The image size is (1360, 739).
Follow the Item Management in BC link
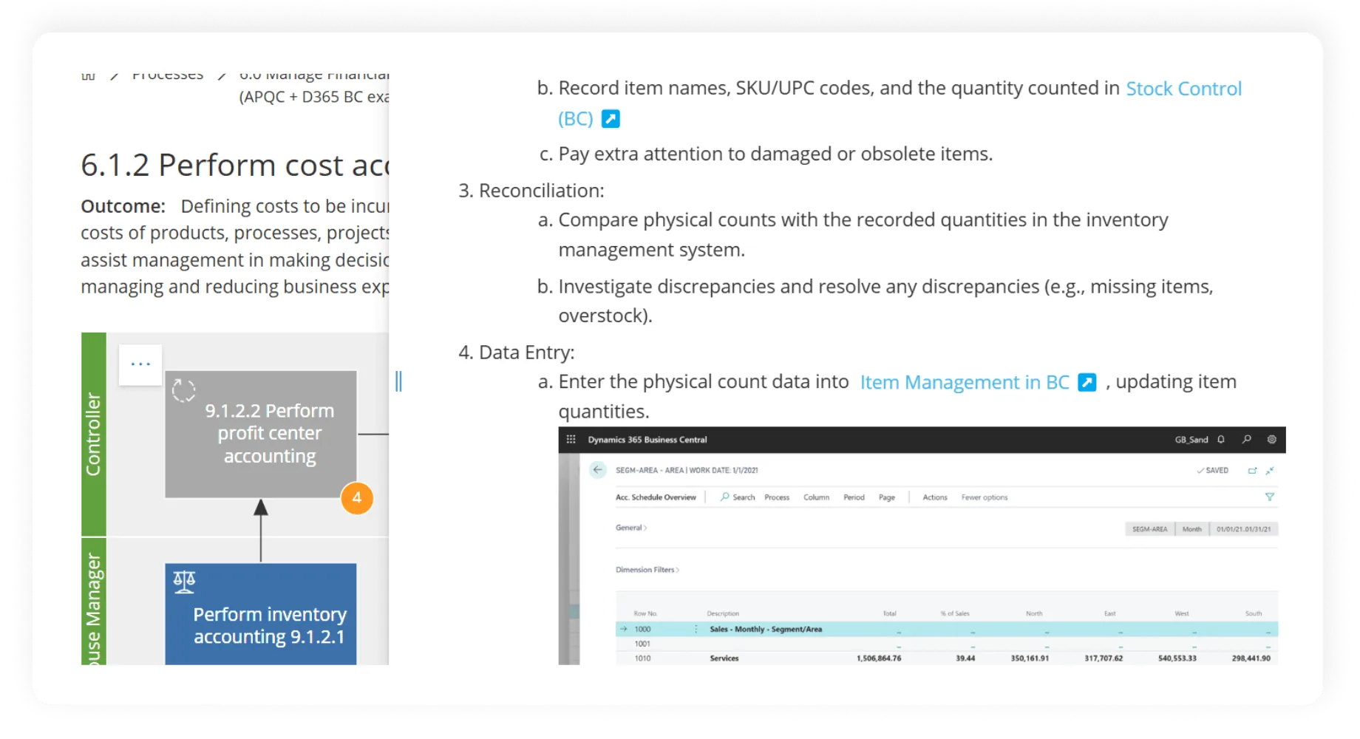965,382
